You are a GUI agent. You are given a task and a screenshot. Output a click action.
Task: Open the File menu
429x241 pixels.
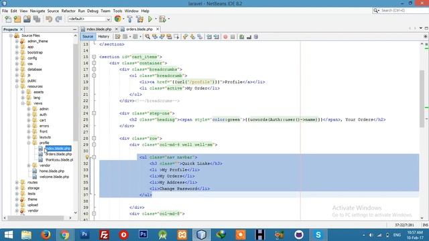5,11
